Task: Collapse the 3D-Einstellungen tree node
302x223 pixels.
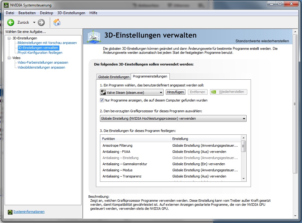Action: point(9,38)
